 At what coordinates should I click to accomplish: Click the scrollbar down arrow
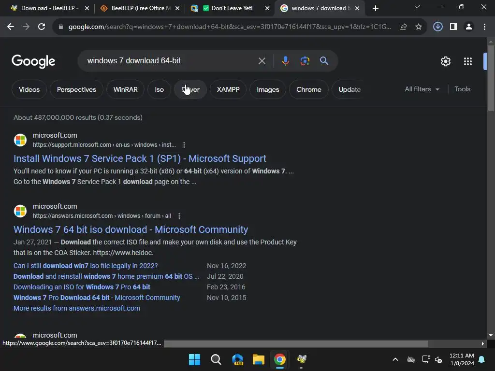click(x=491, y=335)
